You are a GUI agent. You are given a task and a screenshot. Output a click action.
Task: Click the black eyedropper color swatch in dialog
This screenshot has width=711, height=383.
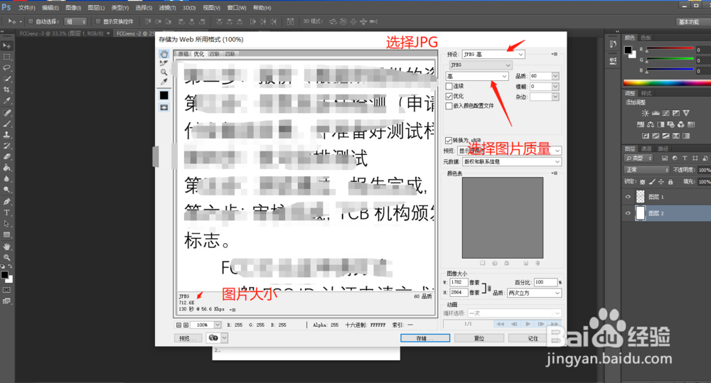(164, 95)
